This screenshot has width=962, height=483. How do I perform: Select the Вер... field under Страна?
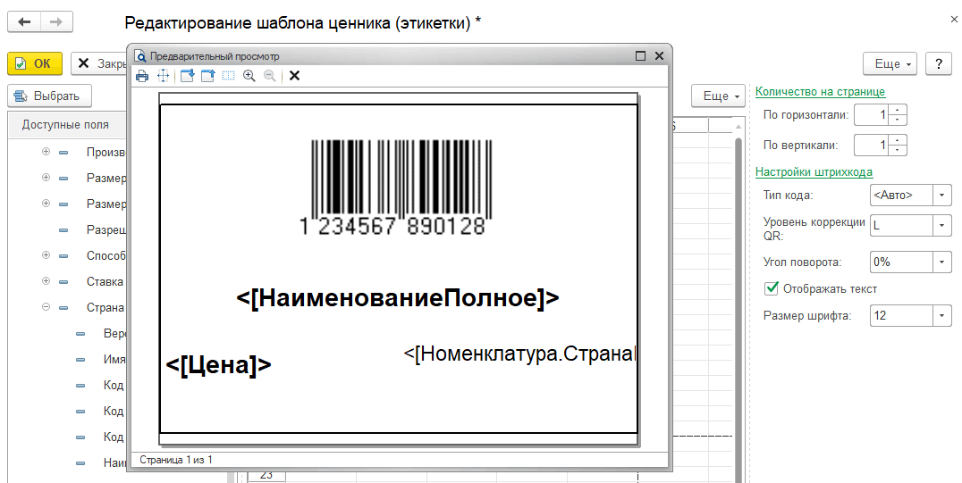(x=67, y=333)
